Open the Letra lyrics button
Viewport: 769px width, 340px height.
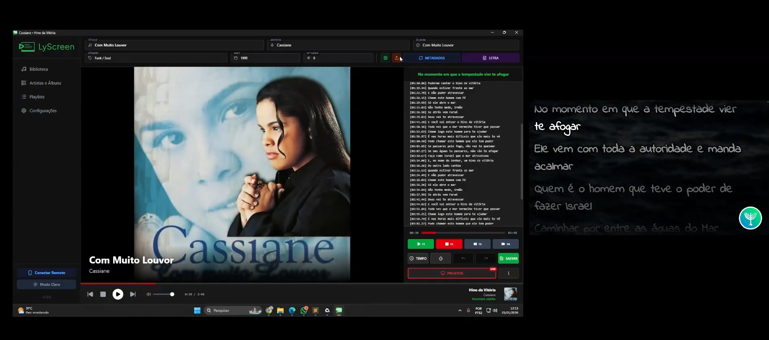coord(491,58)
